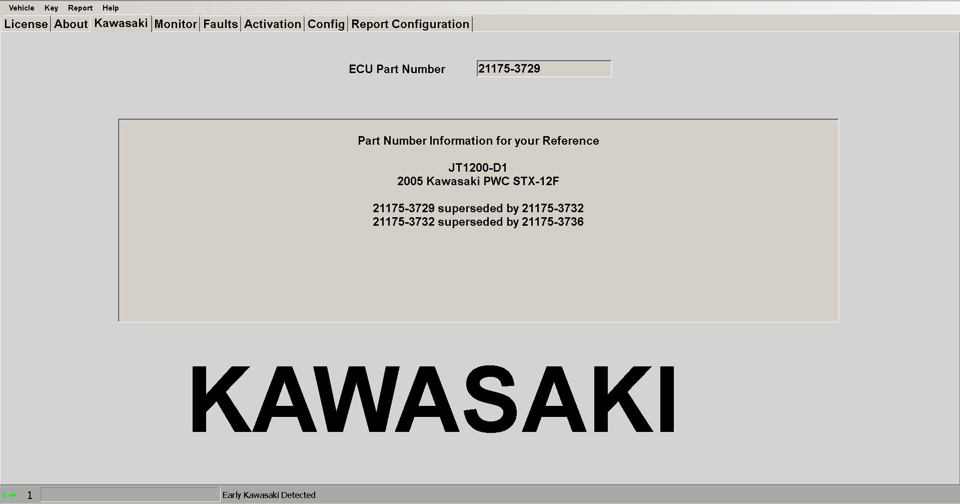This screenshot has height=504, width=960.
Task: Open the Report menu
Action: point(80,8)
